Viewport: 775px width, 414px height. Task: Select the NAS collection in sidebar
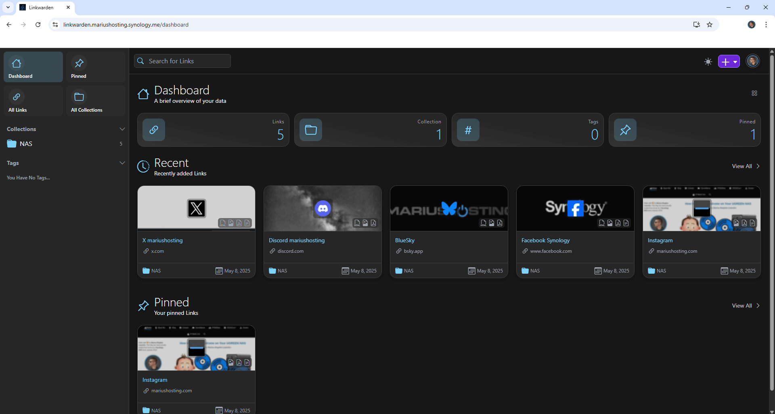tap(65, 144)
